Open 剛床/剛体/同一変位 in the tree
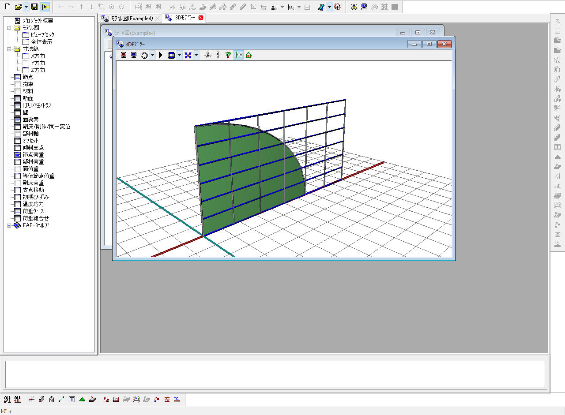565x415 pixels. coord(46,126)
